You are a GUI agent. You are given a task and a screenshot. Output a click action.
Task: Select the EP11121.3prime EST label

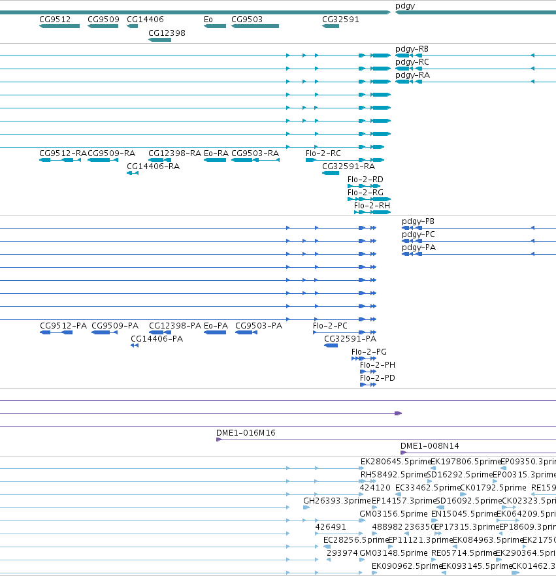tap(420, 540)
